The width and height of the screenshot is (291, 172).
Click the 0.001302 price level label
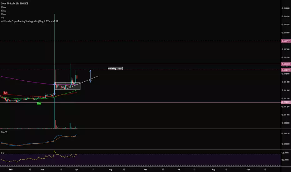click(x=286, y=102)
